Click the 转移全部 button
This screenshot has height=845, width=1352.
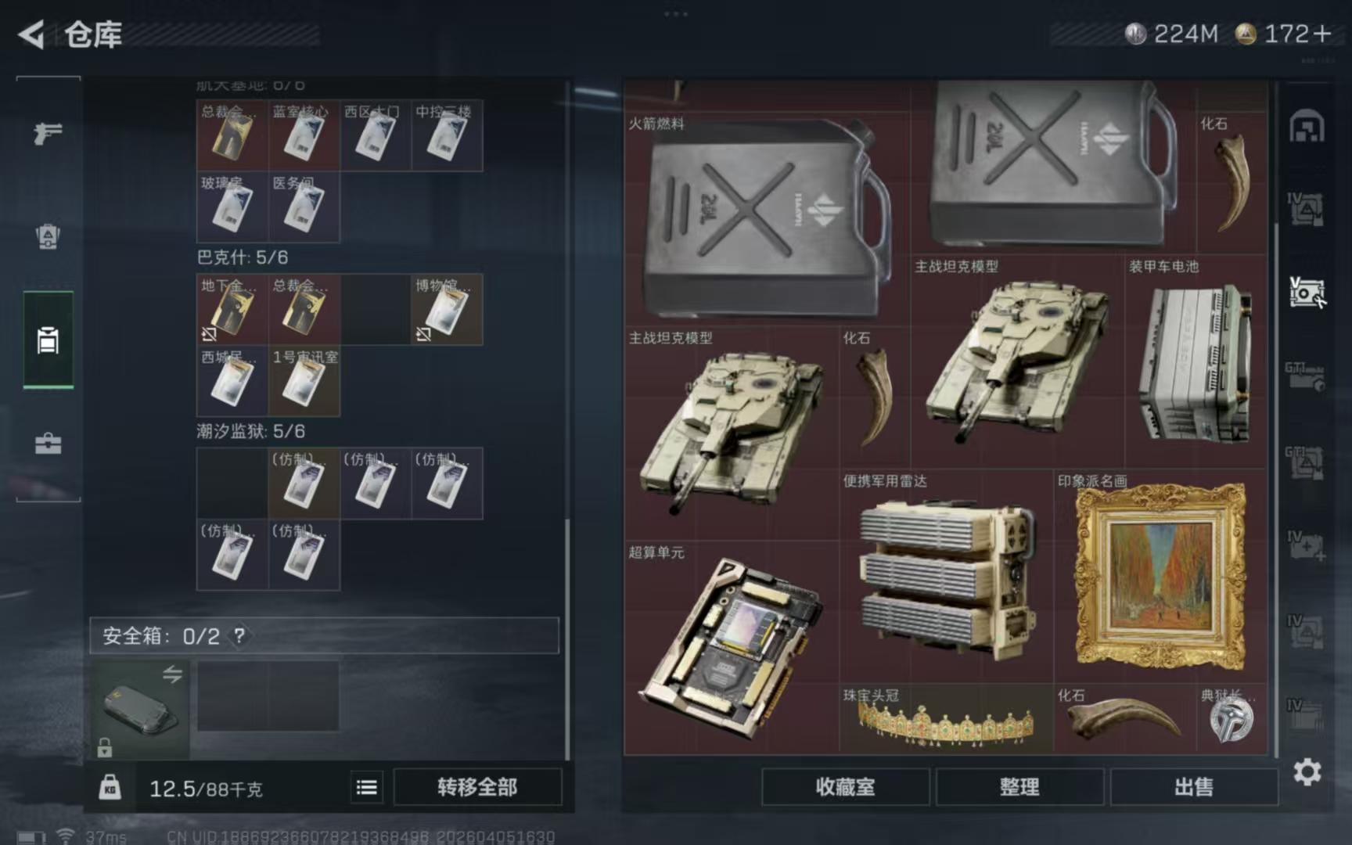[x=477, y=787]
